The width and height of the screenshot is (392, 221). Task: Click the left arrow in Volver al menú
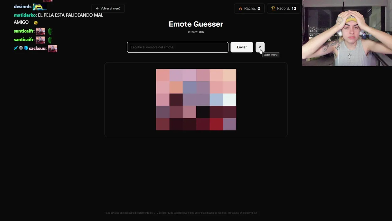(97, 8)
